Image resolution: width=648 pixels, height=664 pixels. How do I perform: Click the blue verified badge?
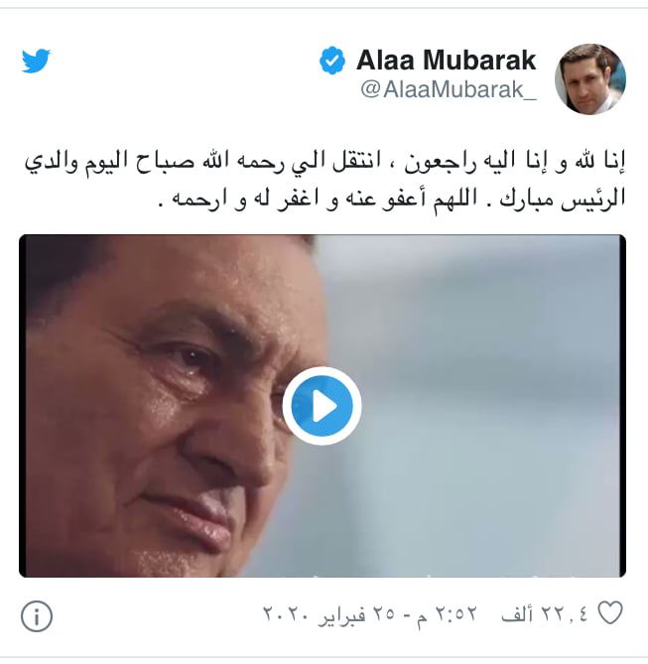click(x=332, y=61)
